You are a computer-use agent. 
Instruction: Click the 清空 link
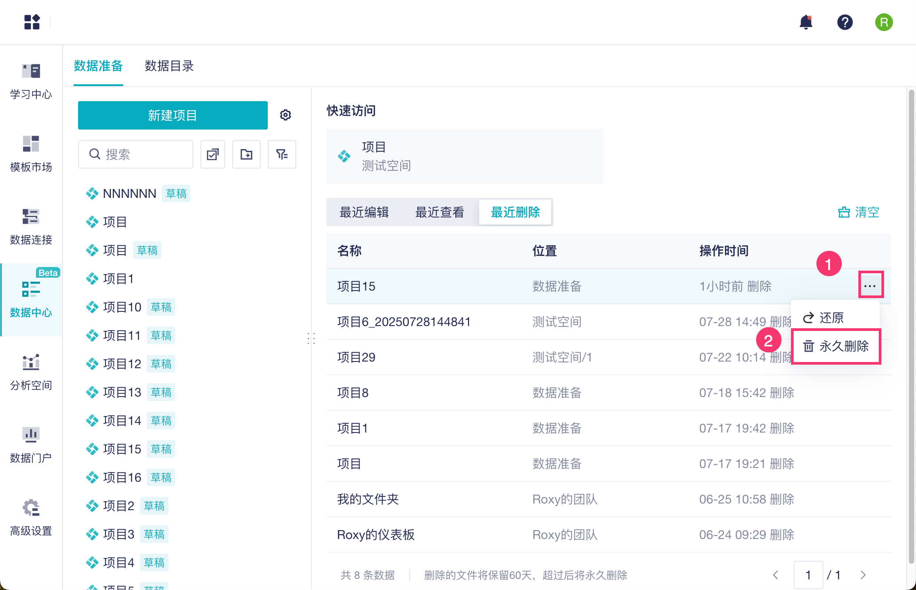858,212
